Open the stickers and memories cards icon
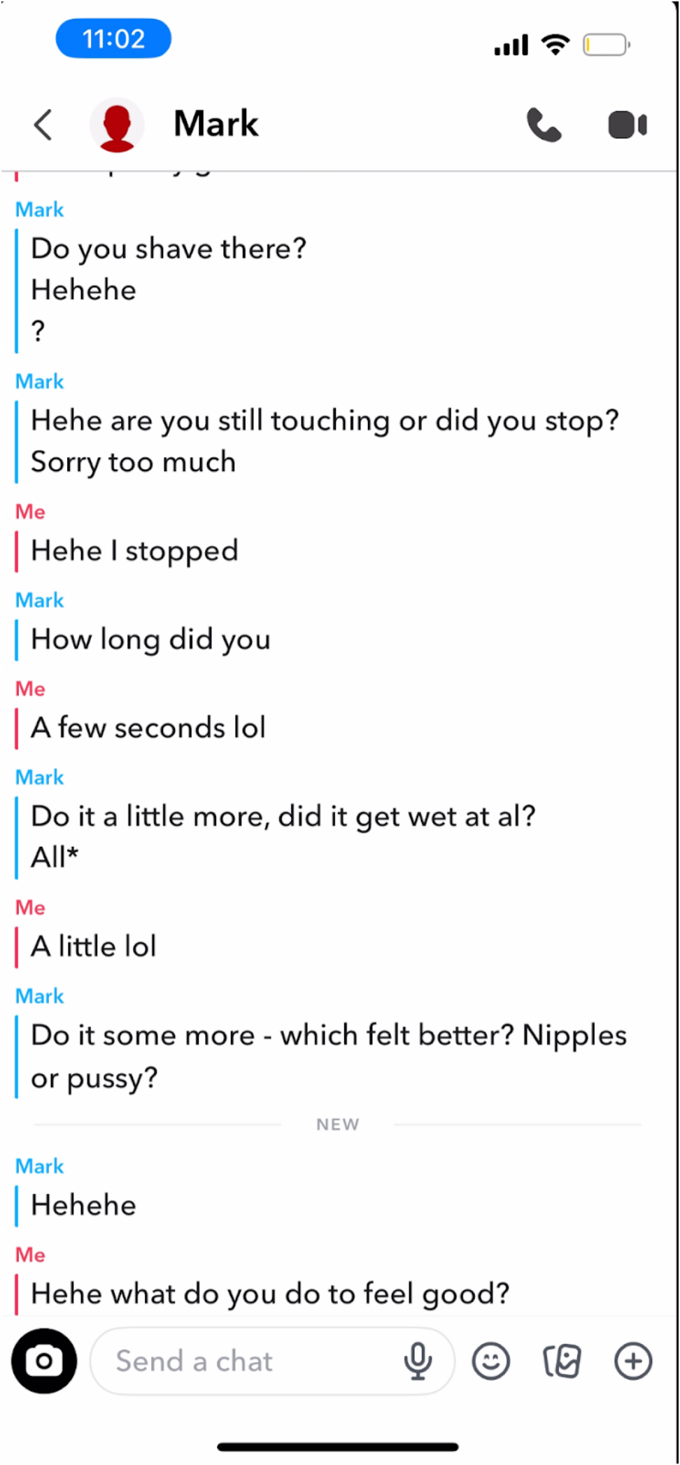The height and width of the screenshot is (1465, 680). pos(562,1361)
